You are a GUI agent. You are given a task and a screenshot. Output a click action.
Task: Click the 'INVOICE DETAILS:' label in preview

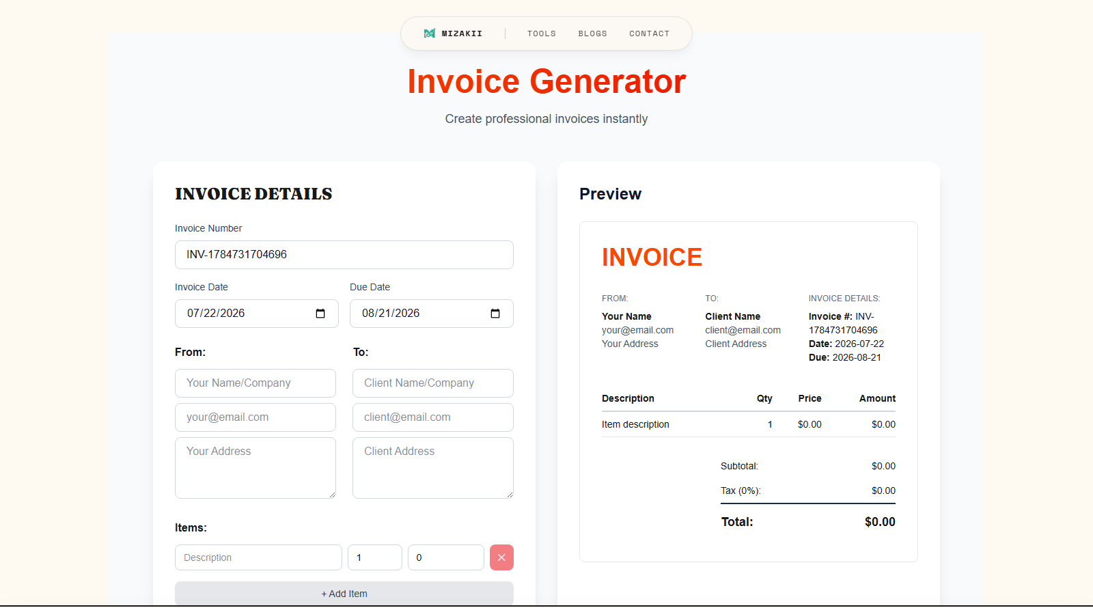click(844, 299)
